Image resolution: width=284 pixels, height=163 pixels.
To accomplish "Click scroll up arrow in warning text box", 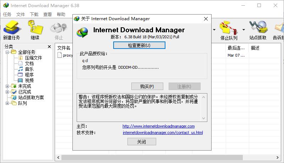I will coord(203,97).
